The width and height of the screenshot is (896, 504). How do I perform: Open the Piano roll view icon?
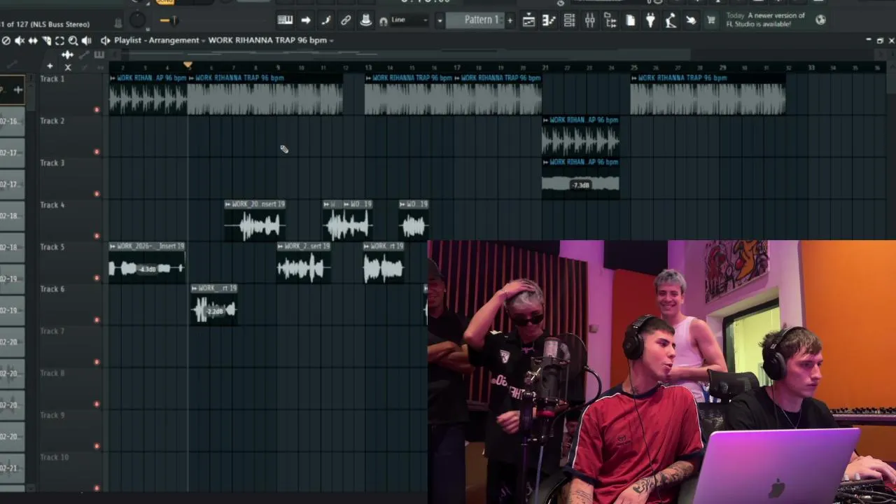[x=549, y=20]
